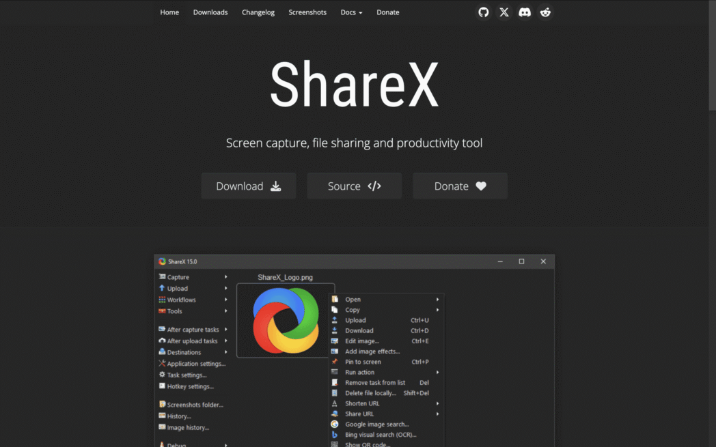Click the ShareX logo in window title bar
716x447 pixels.
162,261
